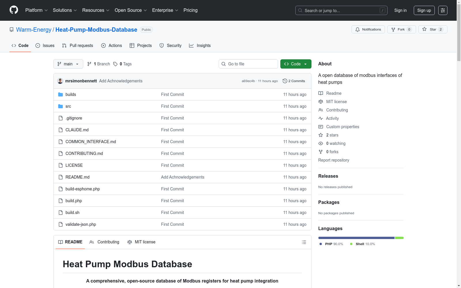Open COMMON_INTERFACE.md file

(91, 142)
